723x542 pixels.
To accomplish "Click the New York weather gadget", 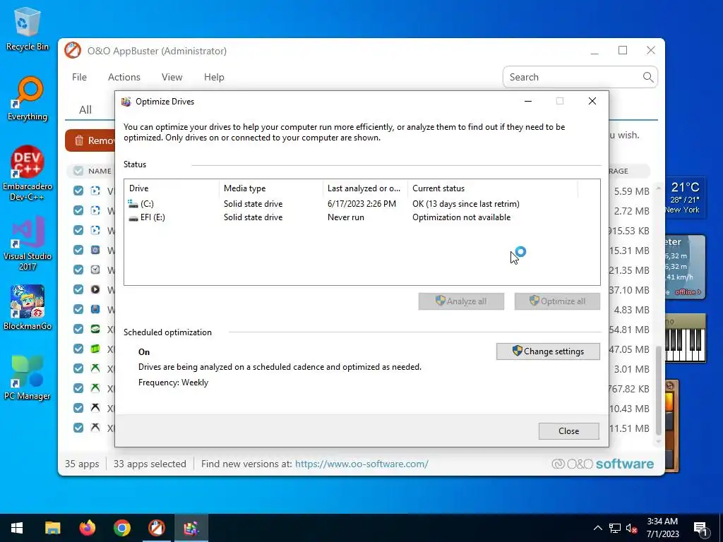I will click(x=685, y=198).
